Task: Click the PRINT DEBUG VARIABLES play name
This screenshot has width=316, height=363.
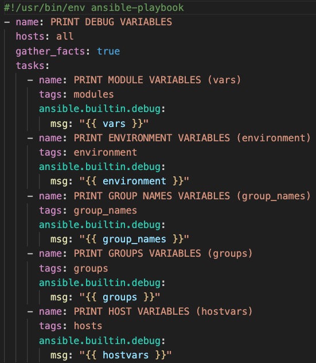Action: 111,22
